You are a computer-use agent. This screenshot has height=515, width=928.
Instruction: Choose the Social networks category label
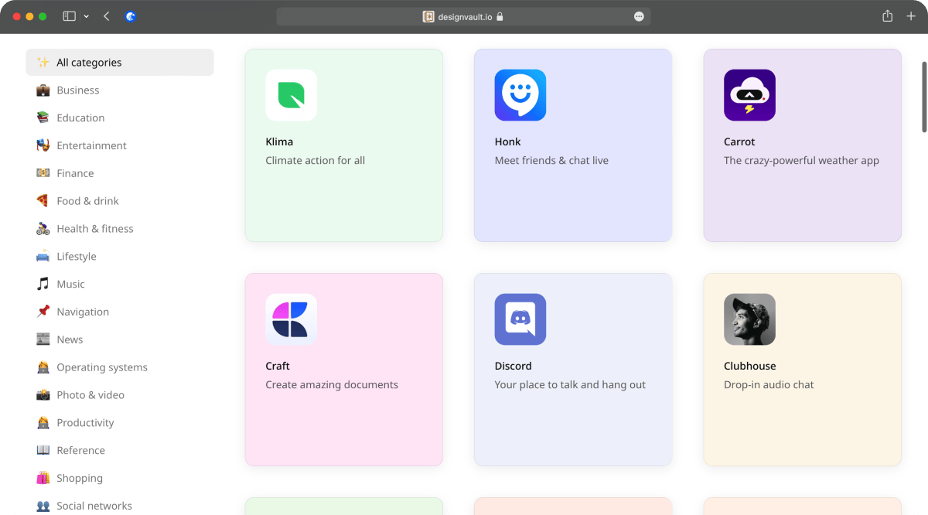pyautogui.click(x=94, y=506)
